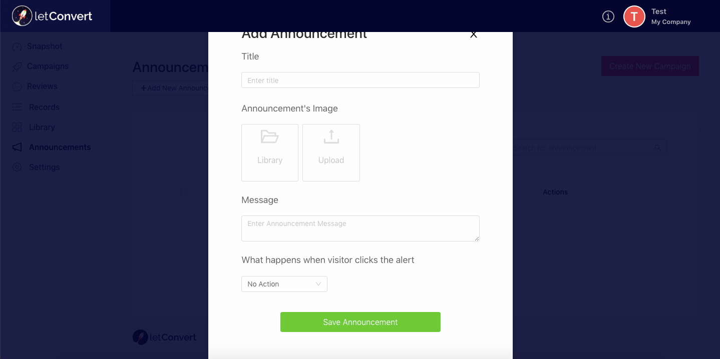
Task: Open the No Action dropdown
Action: [x=284, y=284]
